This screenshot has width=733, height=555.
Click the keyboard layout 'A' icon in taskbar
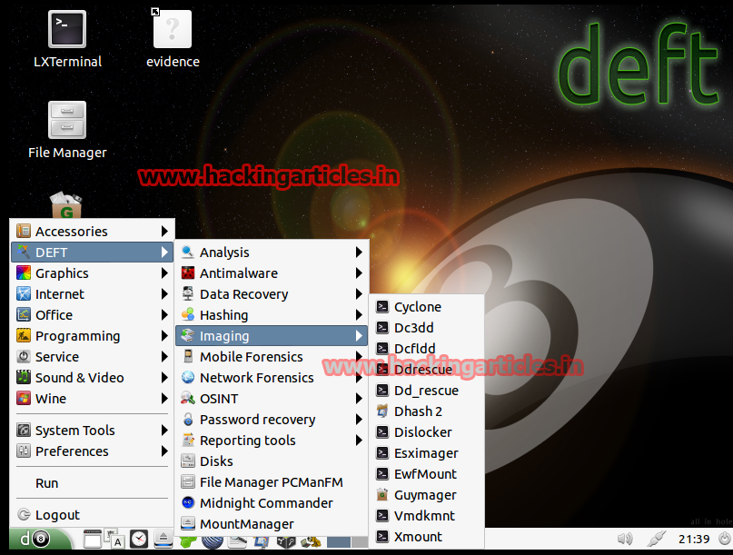point(115,539)
